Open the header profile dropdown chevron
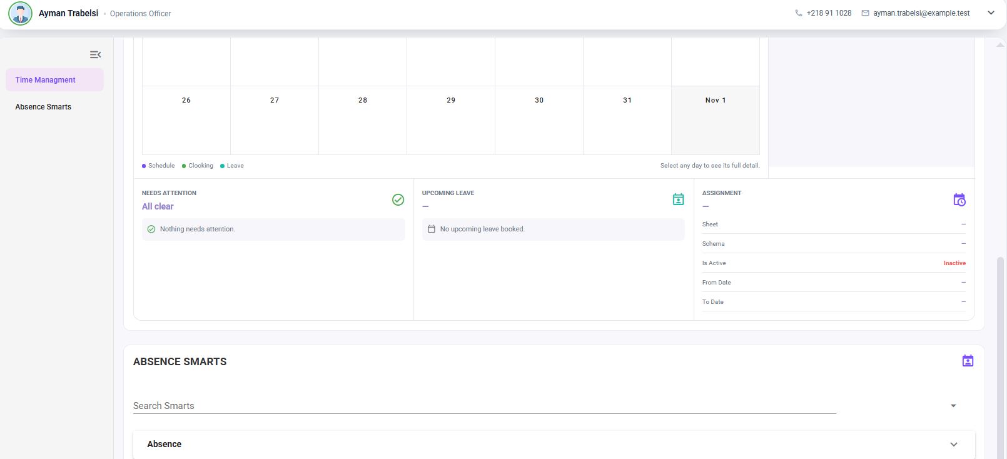This screenshot has width=1007, height=459. [x=991, y=13]
